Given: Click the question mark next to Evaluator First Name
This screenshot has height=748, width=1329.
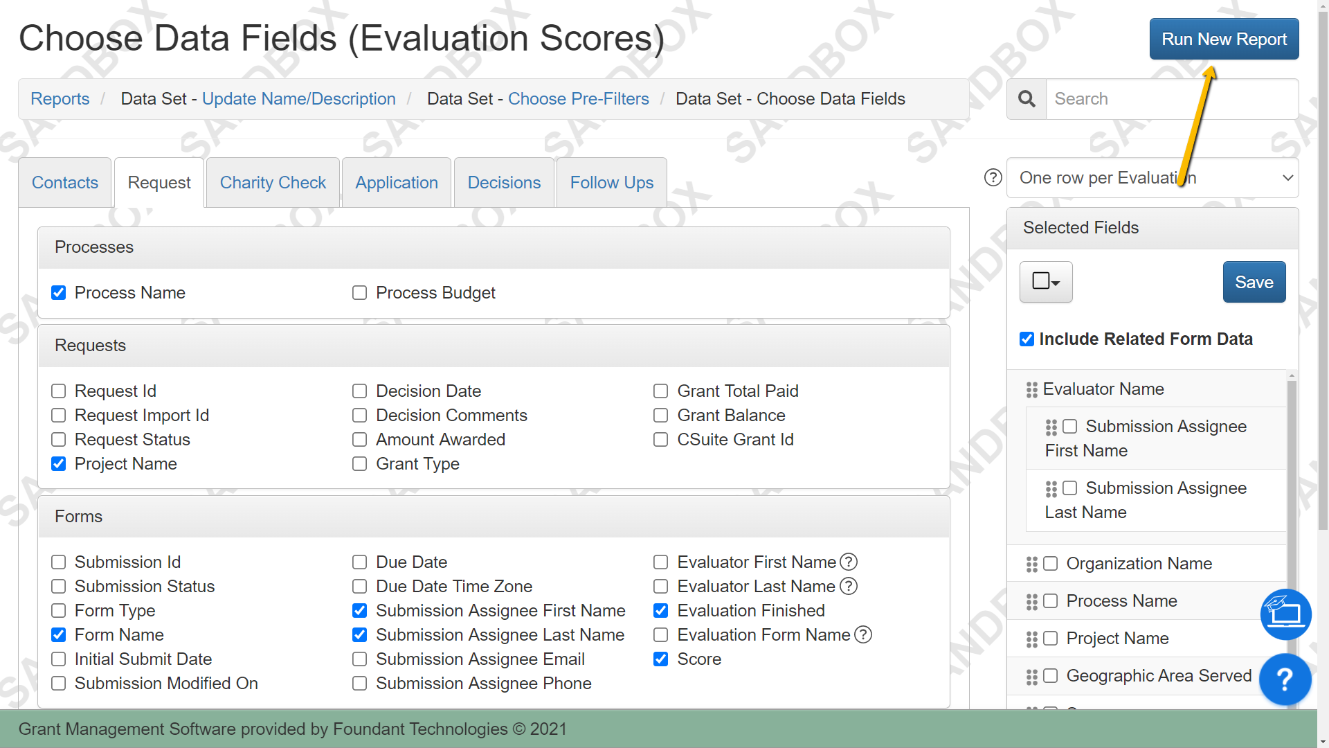Looking at the screenshot, I should (x=849, y=562).
